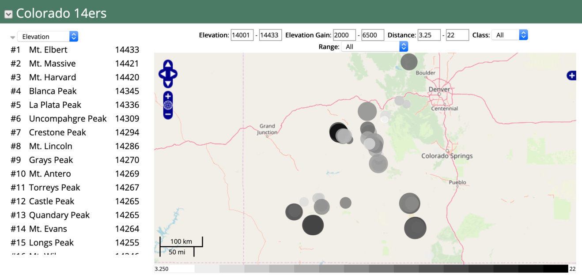Select Uncompahgre Peak in the list
This screenshot has height=275, width=582.
point(68,119)
